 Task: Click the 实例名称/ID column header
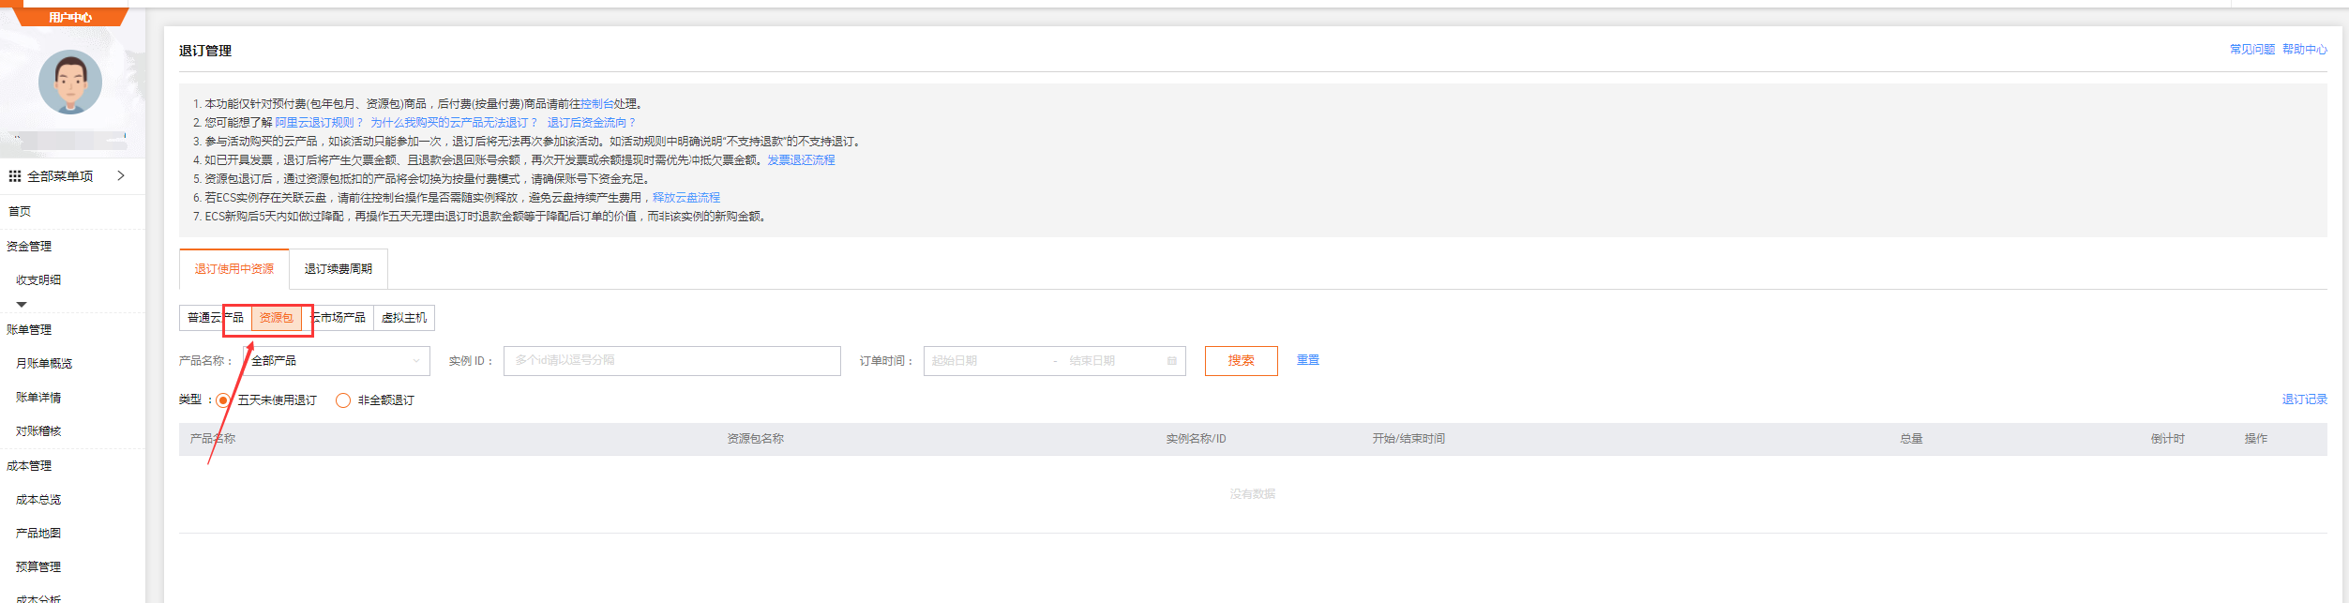(x=1197, y=439)
